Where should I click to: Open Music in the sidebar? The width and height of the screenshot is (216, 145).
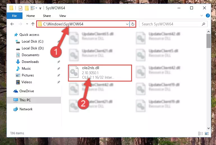[x=26, y=69]
